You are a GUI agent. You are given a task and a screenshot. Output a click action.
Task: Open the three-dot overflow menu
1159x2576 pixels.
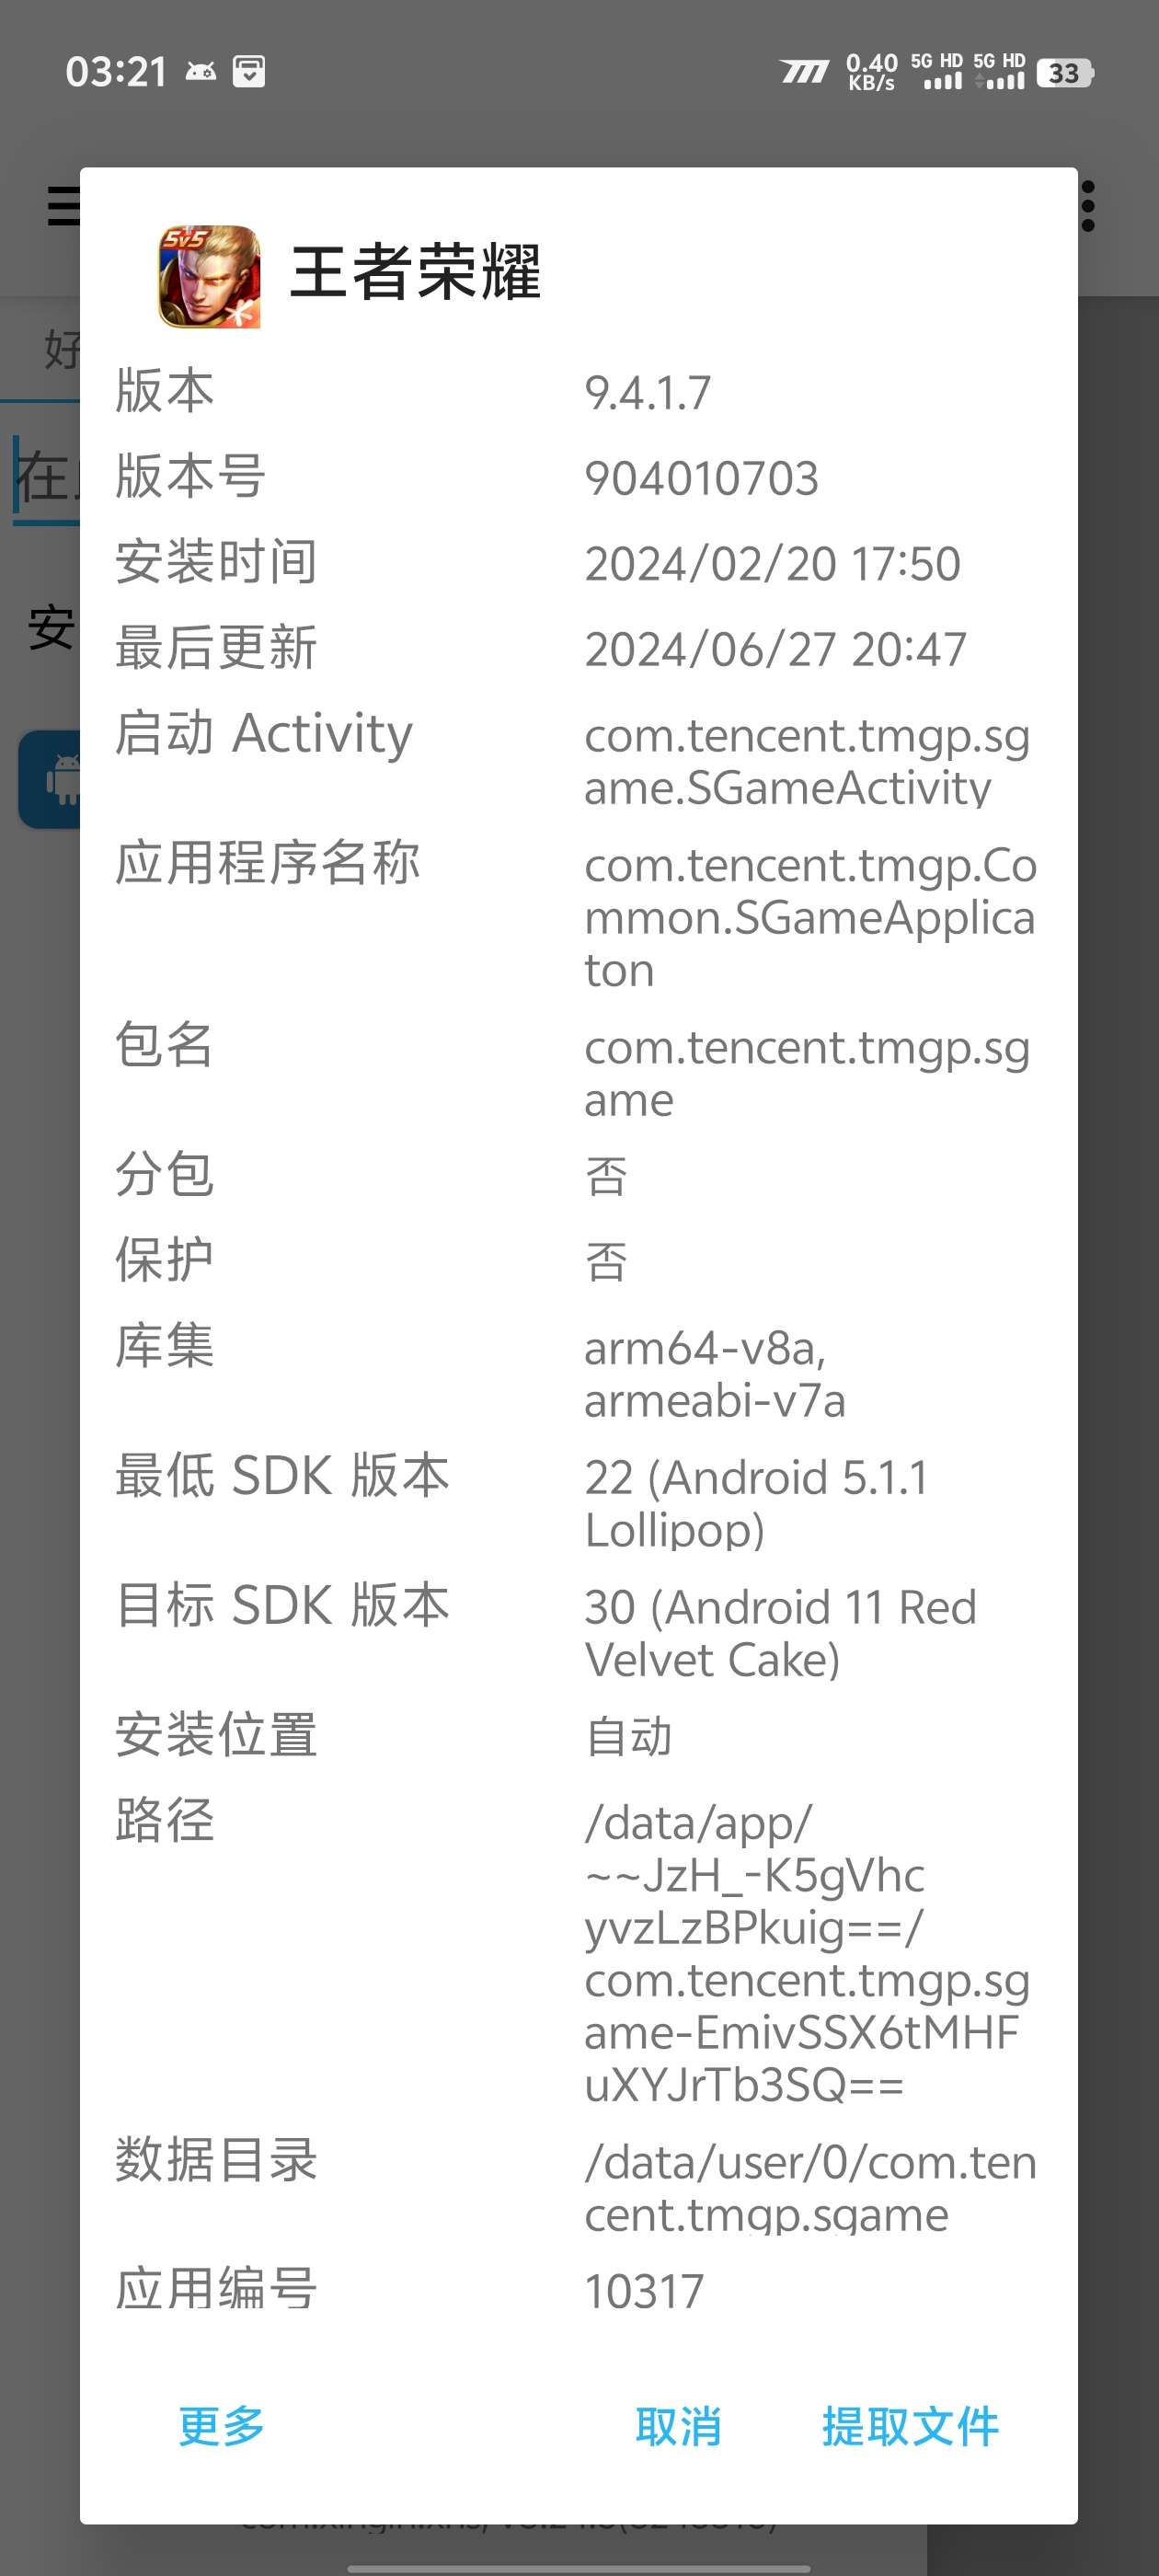tap(1088, 206)
